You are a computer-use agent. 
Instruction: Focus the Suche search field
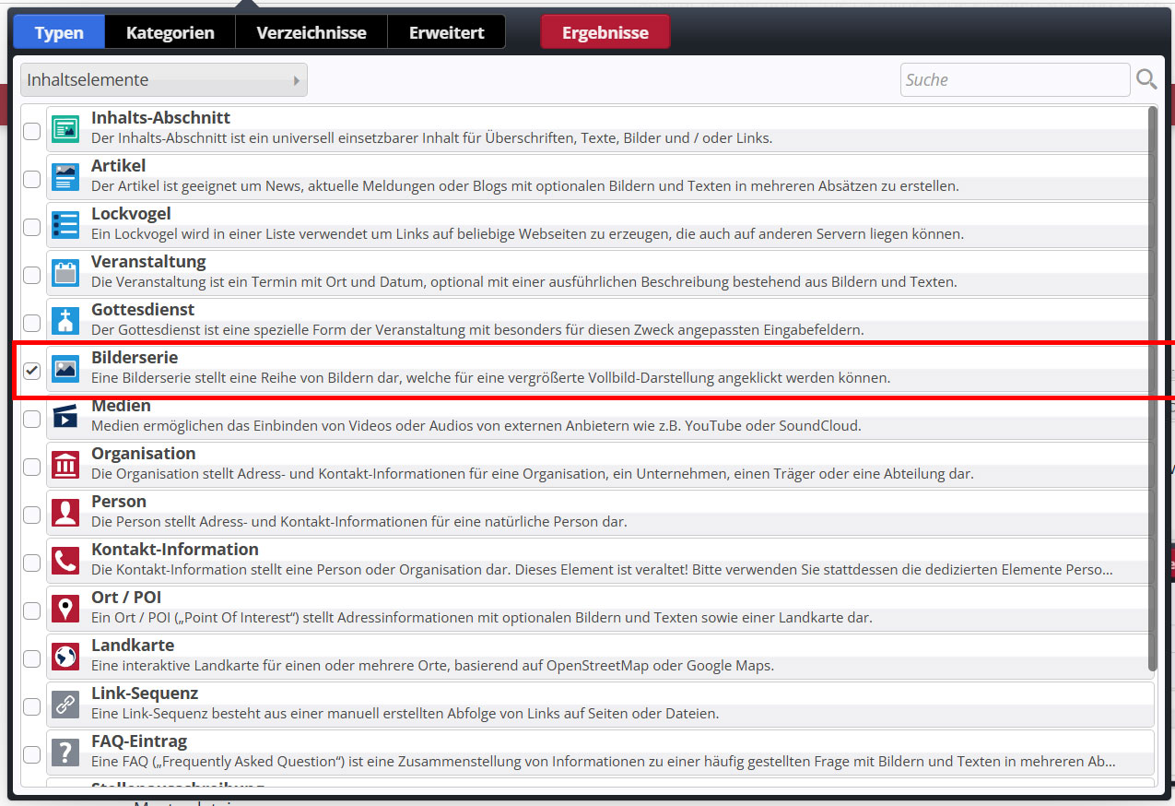1015,80
